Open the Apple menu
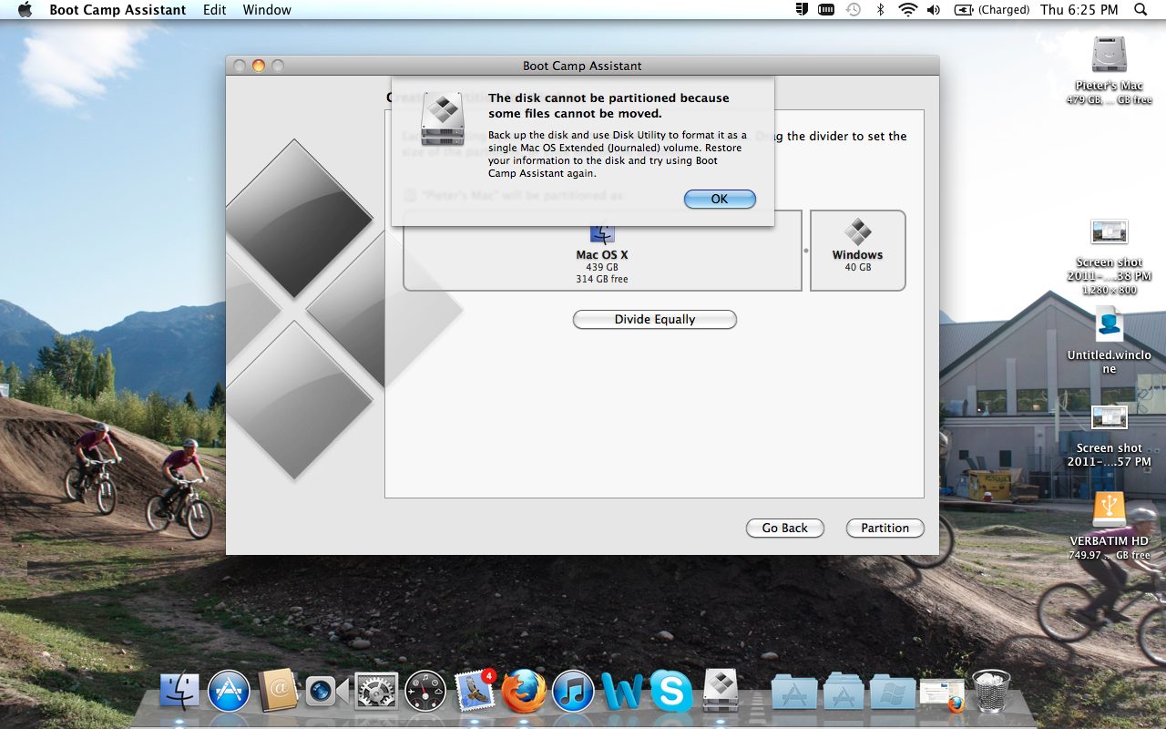The width and height of the screenshot is (1166, 729). click(x=25, y=10)
